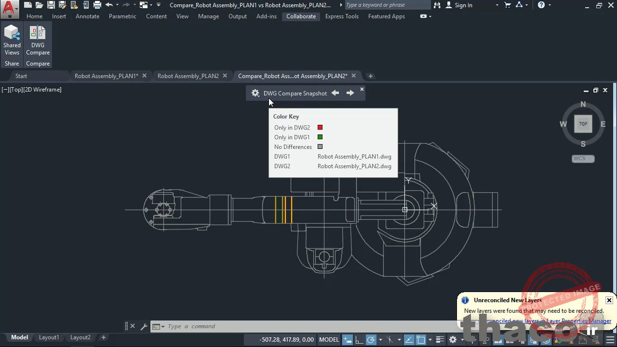
Task: Expand the Customize Quick Access Toolbar arrow
Action: coord(159,5)
